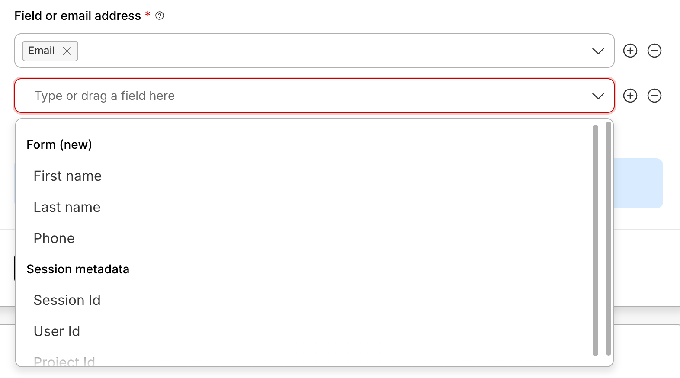Pick User Id from Session metadata
The width and height of the screenshot is (680, 378).
tap(57, 331)
